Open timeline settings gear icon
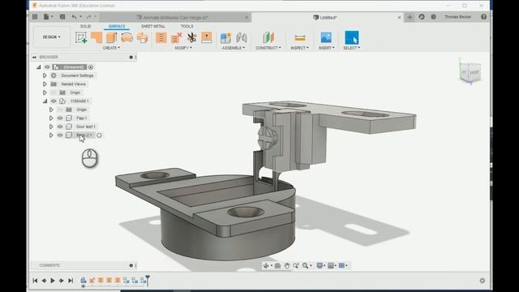 coord(483,281)
